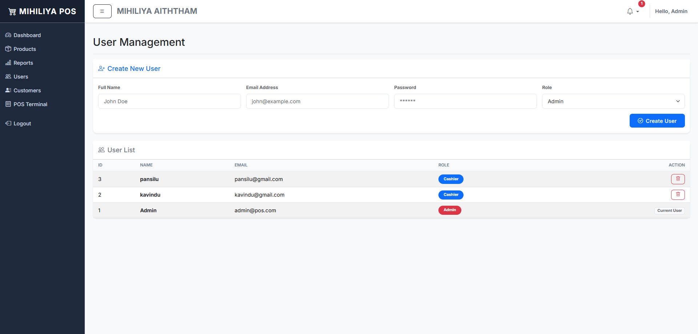698x334 pixels.
Task: Click the MIHILIYA AITHTHAM header title
Action: pyautogui.click(x=157, y=11)
